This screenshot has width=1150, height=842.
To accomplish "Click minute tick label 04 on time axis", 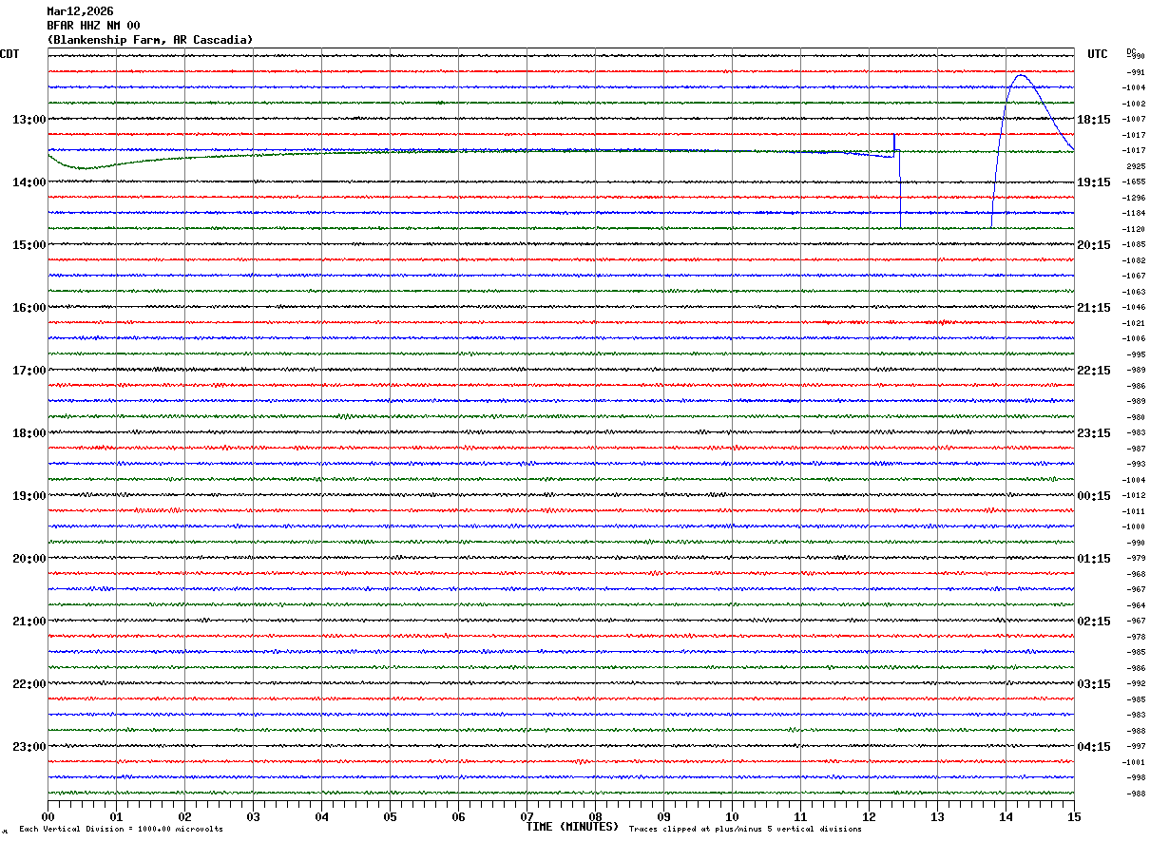I will [321, 816].
